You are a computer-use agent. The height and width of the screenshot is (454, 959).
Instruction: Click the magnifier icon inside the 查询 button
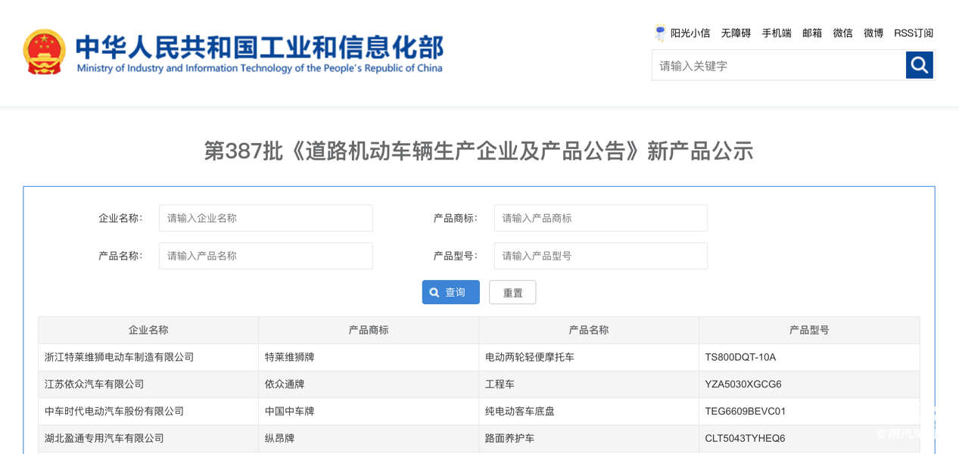coord(434,292)
